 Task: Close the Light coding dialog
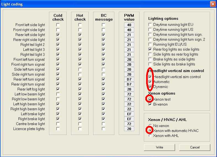pos(213,4)
